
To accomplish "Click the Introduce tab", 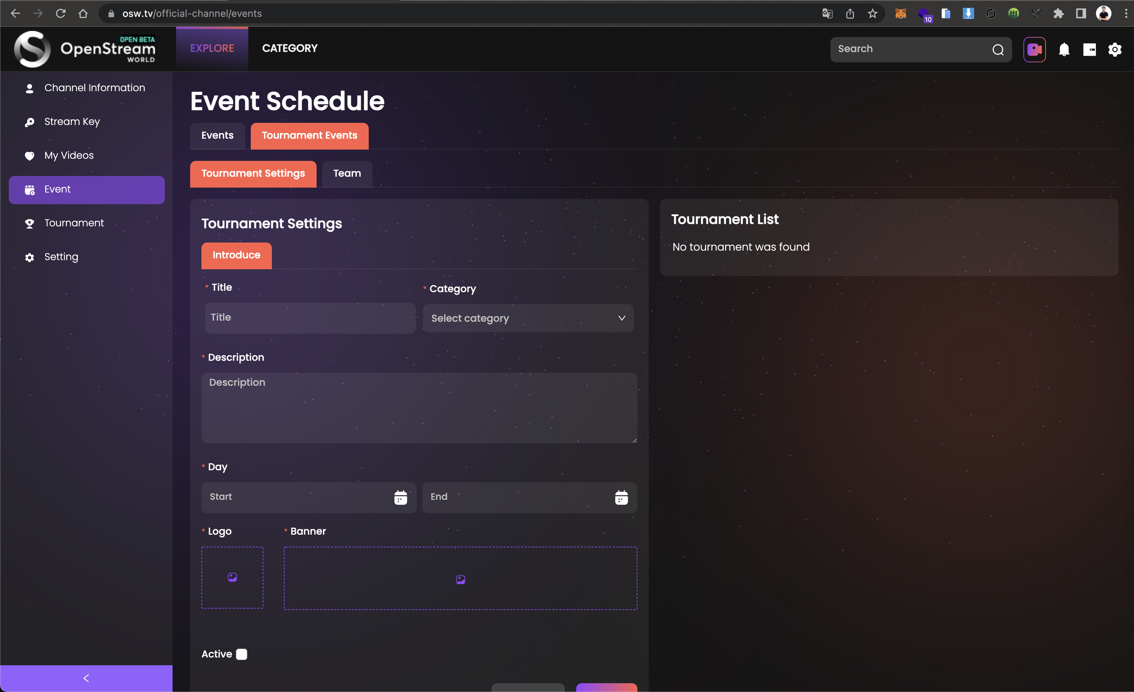I will 237,255.
